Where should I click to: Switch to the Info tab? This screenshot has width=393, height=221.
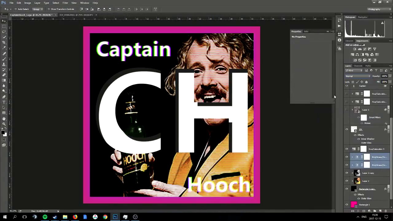point(306,31)
